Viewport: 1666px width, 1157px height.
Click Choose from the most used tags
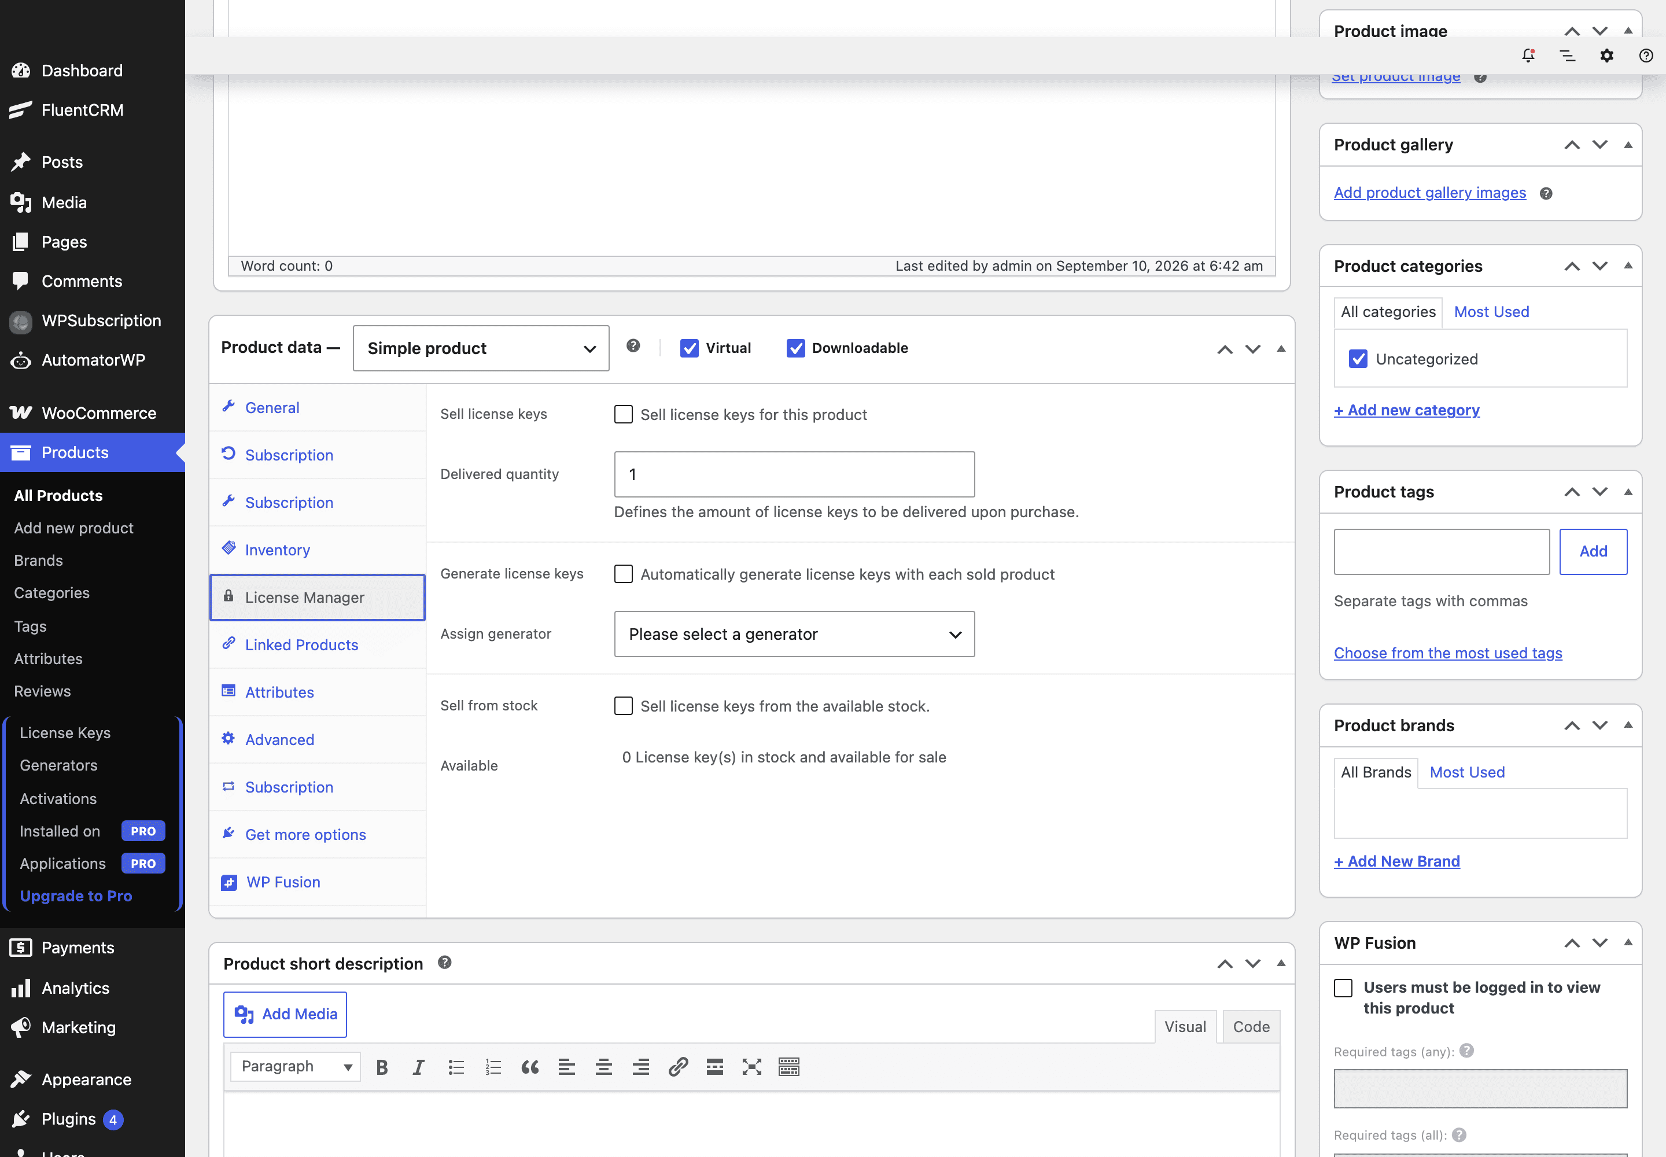point(1448,653)
